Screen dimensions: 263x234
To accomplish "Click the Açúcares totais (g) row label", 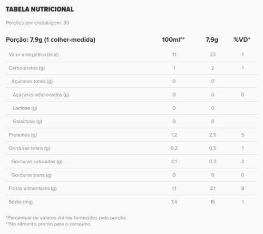I will (32, 81).
